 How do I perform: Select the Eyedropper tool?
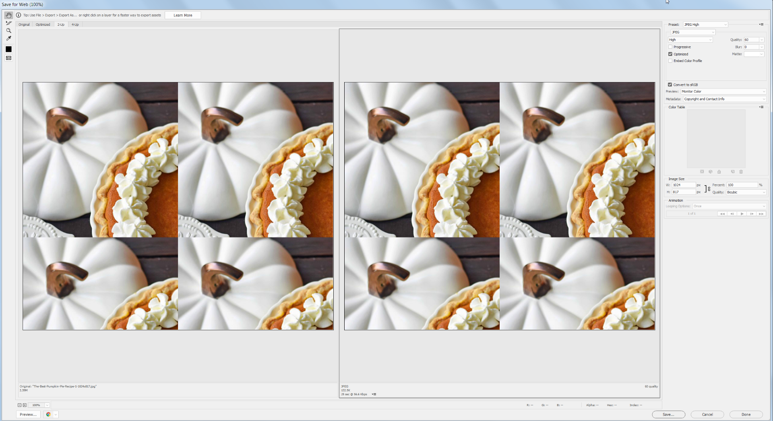8,38
